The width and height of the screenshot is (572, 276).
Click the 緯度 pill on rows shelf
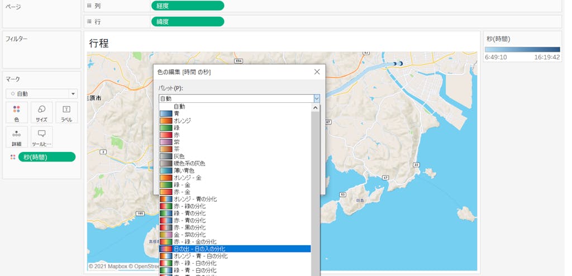coord(187,22)
